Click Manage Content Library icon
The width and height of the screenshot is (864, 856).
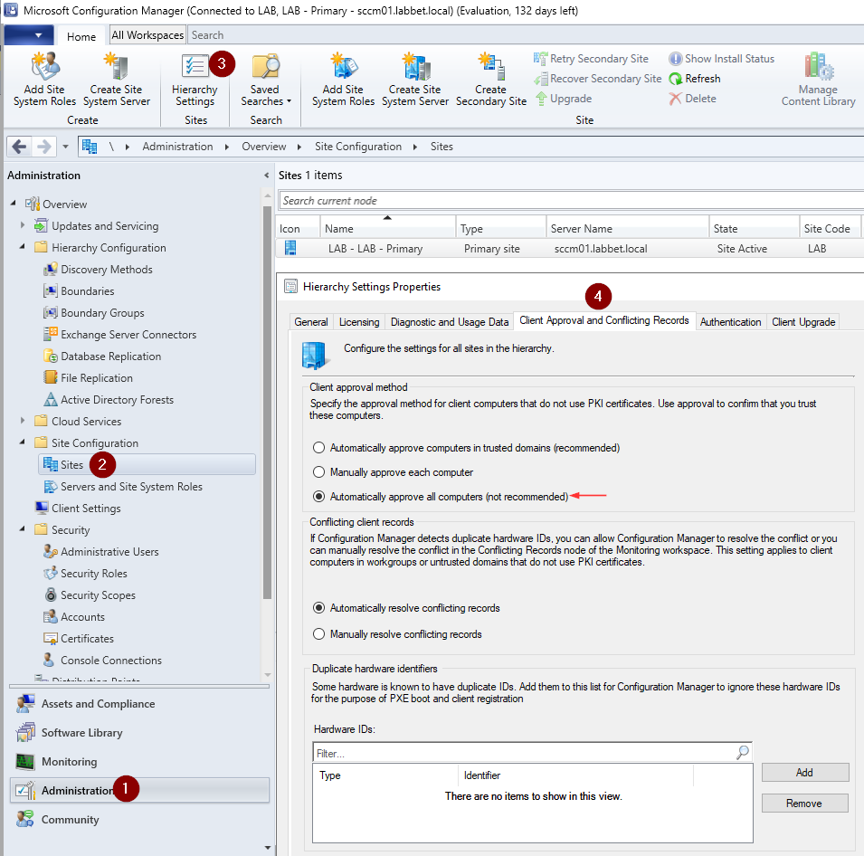point(818,80)
